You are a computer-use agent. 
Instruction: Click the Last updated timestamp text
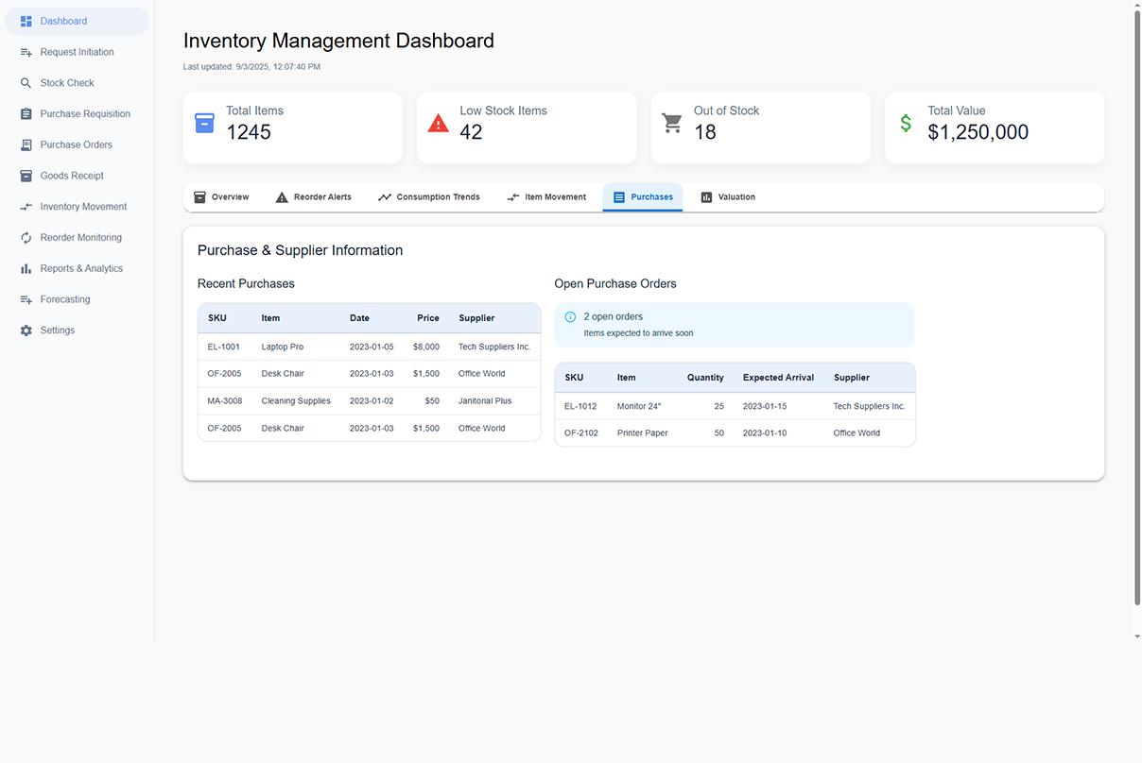pyautogui.click(x=251, y=67)
